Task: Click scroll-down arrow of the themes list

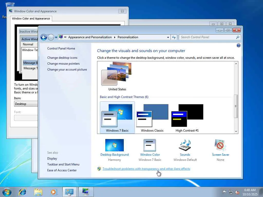Action: 236,132
